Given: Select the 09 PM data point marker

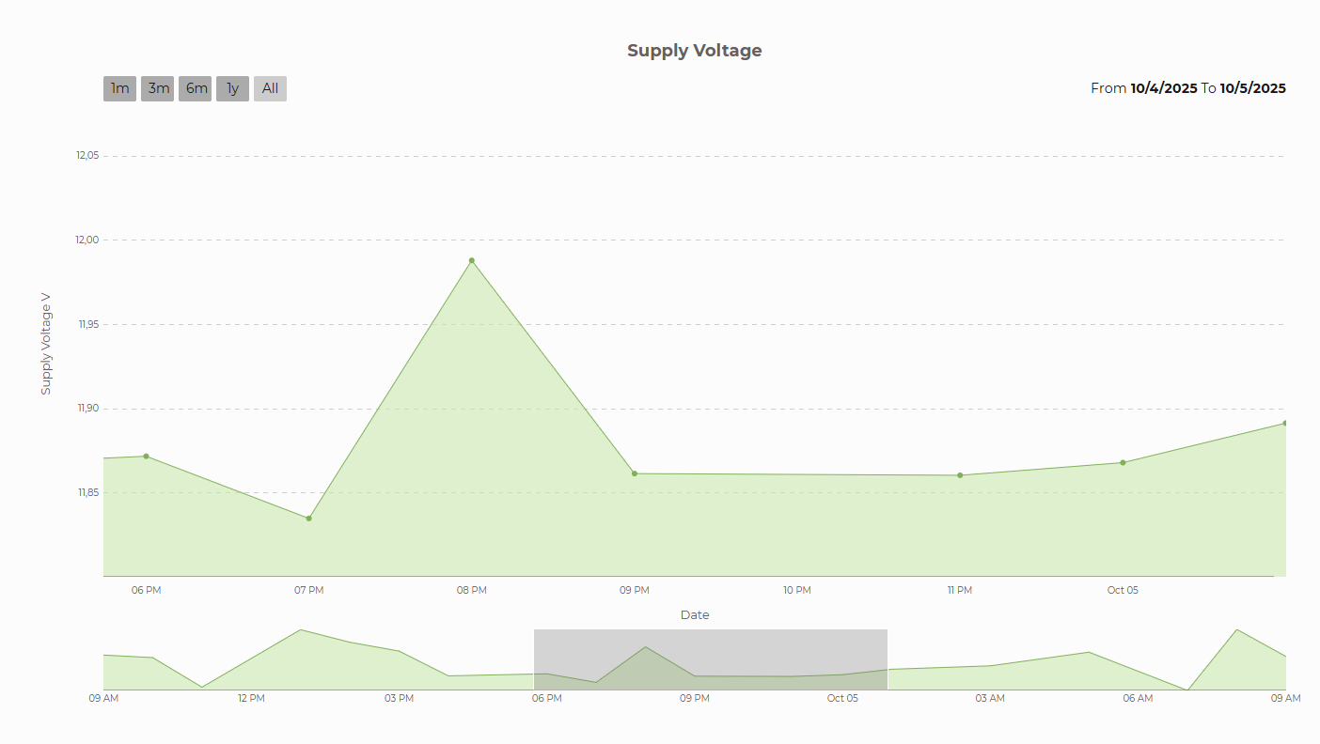Looking at the screenshot, I should point(635,473).
